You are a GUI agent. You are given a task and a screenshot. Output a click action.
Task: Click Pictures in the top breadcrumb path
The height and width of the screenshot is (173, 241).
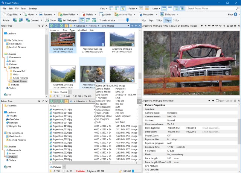(x=93, y=26)
